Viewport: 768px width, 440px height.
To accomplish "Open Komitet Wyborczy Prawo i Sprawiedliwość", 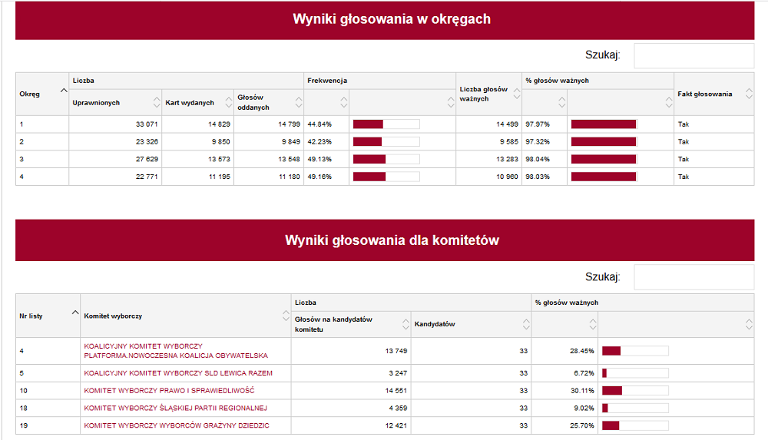I will pos(170,390).
